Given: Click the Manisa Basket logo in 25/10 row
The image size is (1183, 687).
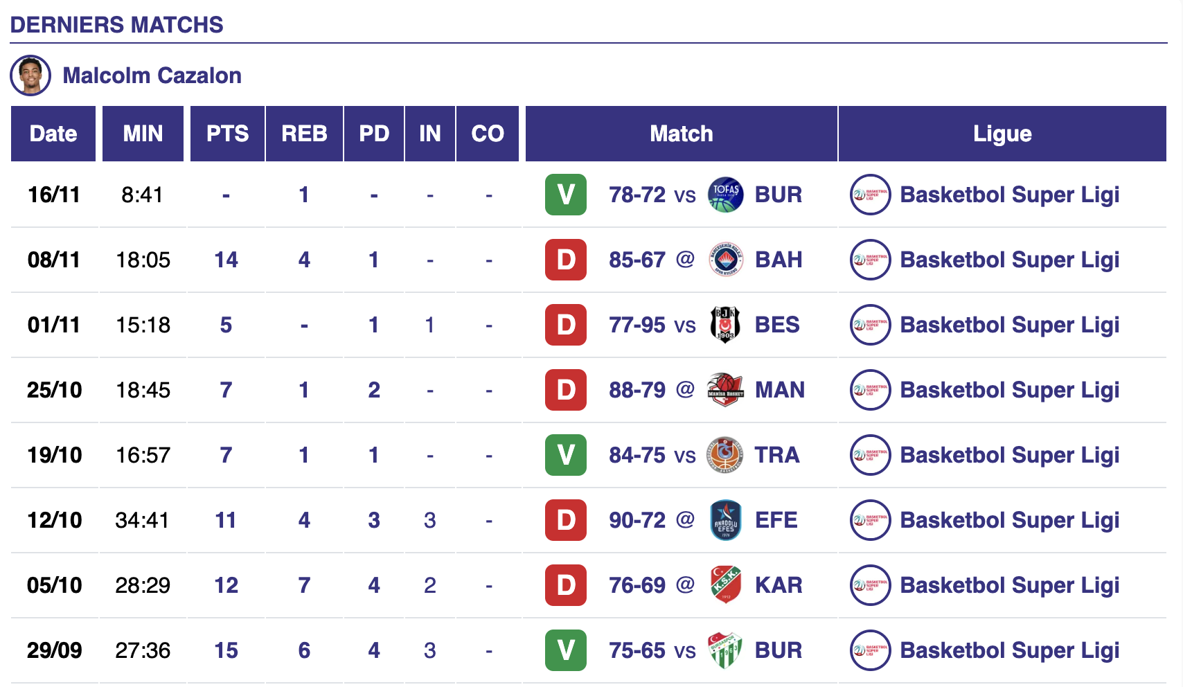Looking at the screenshot, I should pyautogui.click(x=725, y=390).
